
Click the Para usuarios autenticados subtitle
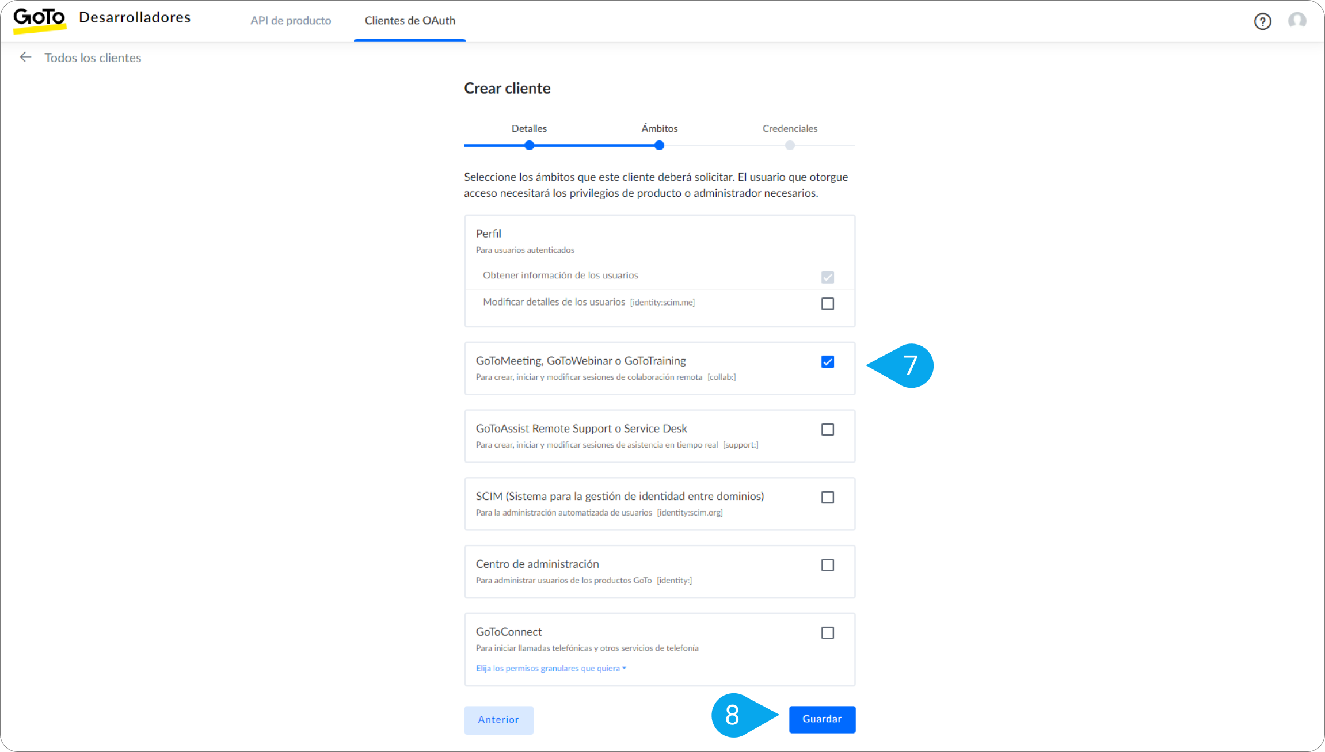[525, 250]
